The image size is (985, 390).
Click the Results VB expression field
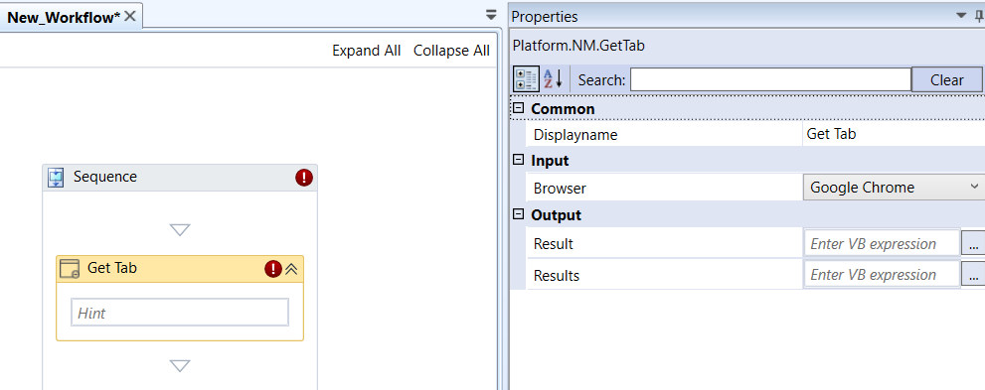click(x=882, y=274)
